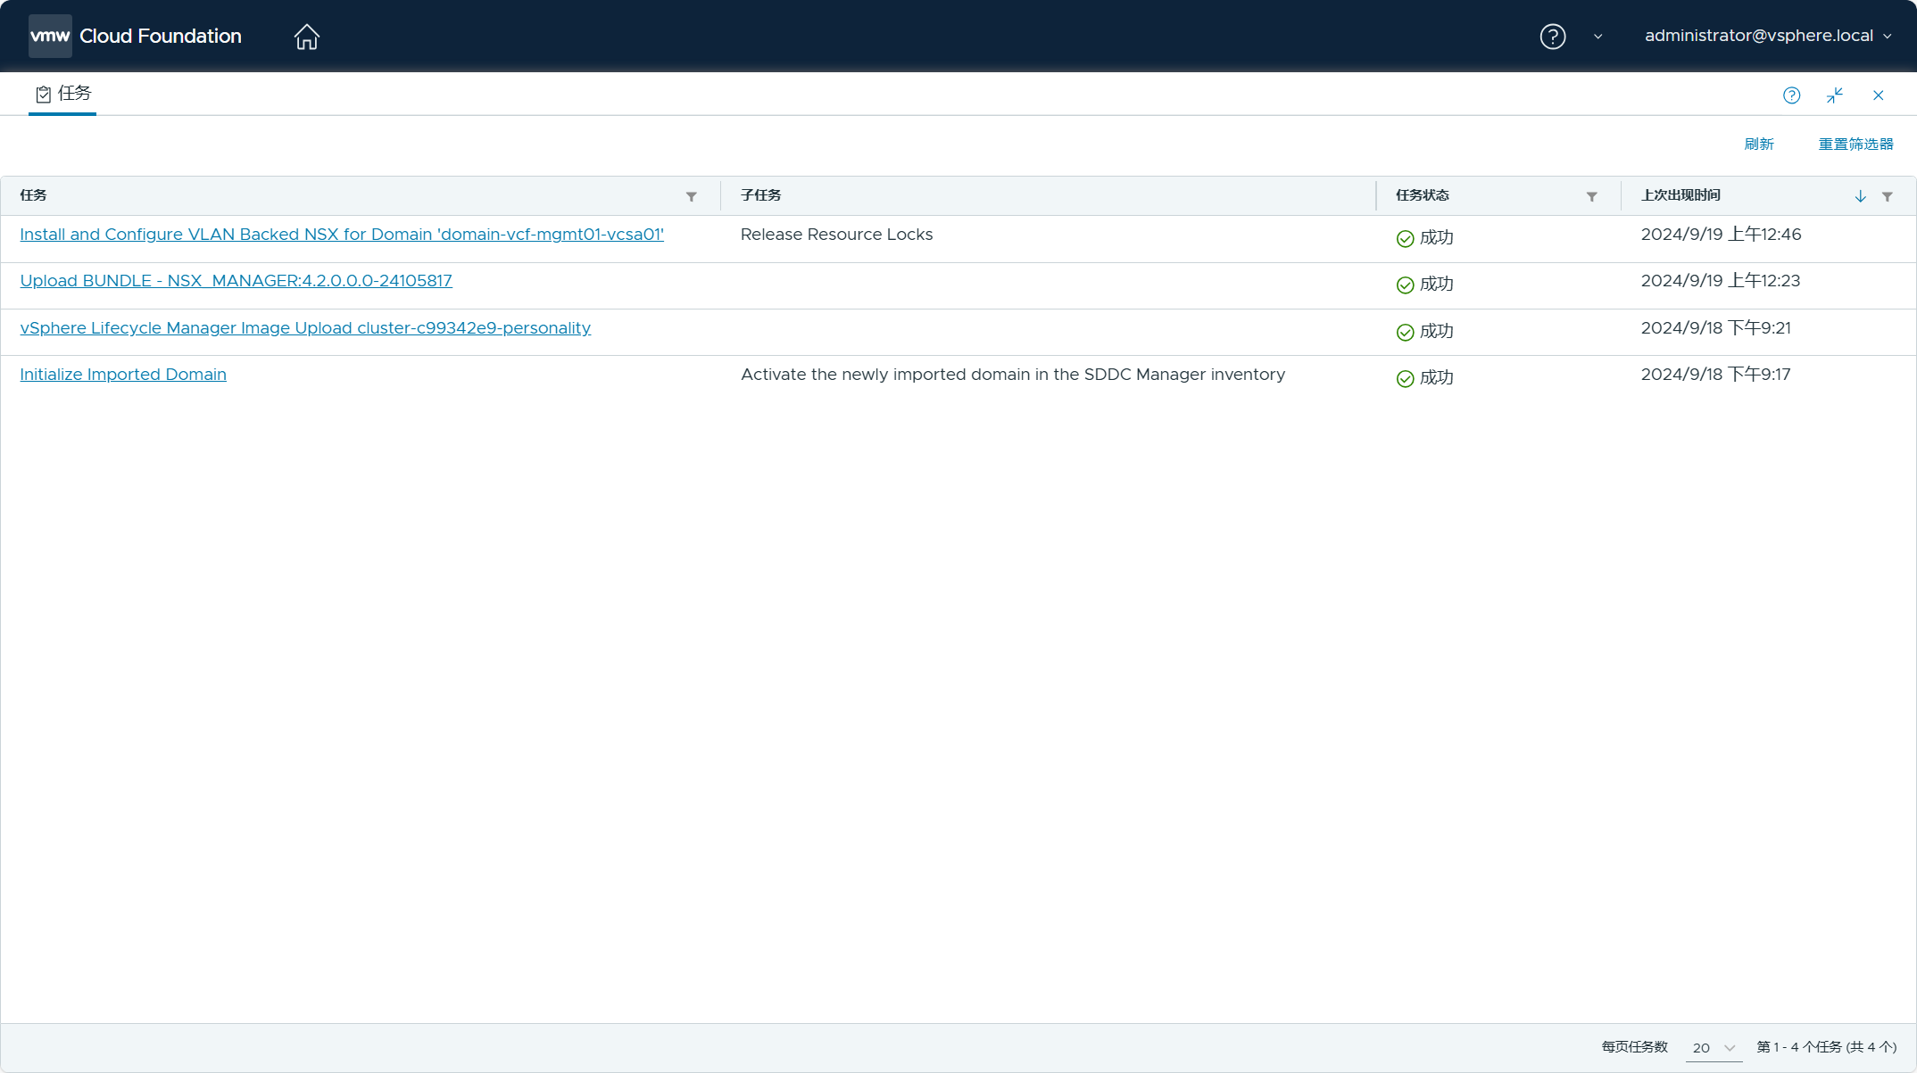Click the 刷新 refresh button

coord(1758,144)
